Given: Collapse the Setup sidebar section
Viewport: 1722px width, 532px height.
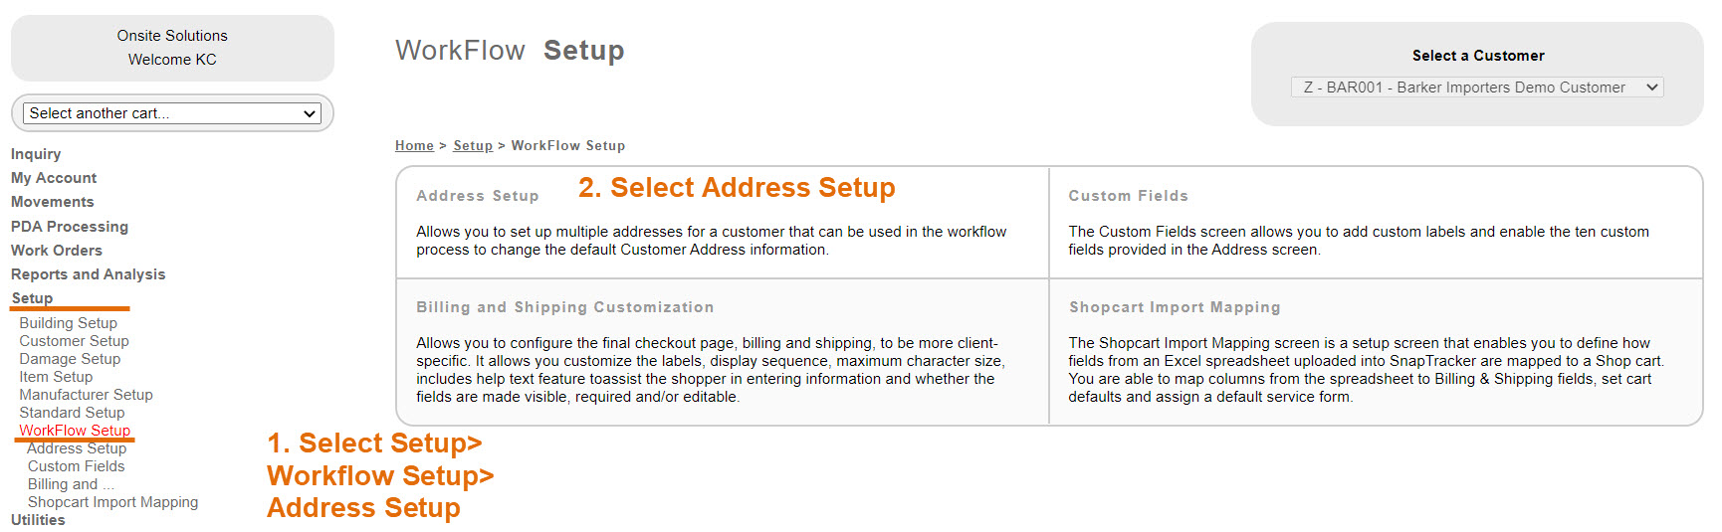Looking at the screenshot, I should [x=32, y=298].
